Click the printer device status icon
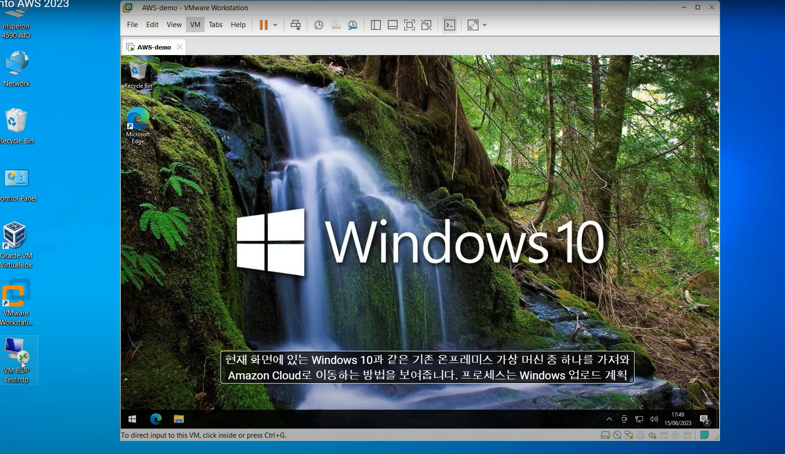This screenshot has width=785, height=454. [641, 435]
